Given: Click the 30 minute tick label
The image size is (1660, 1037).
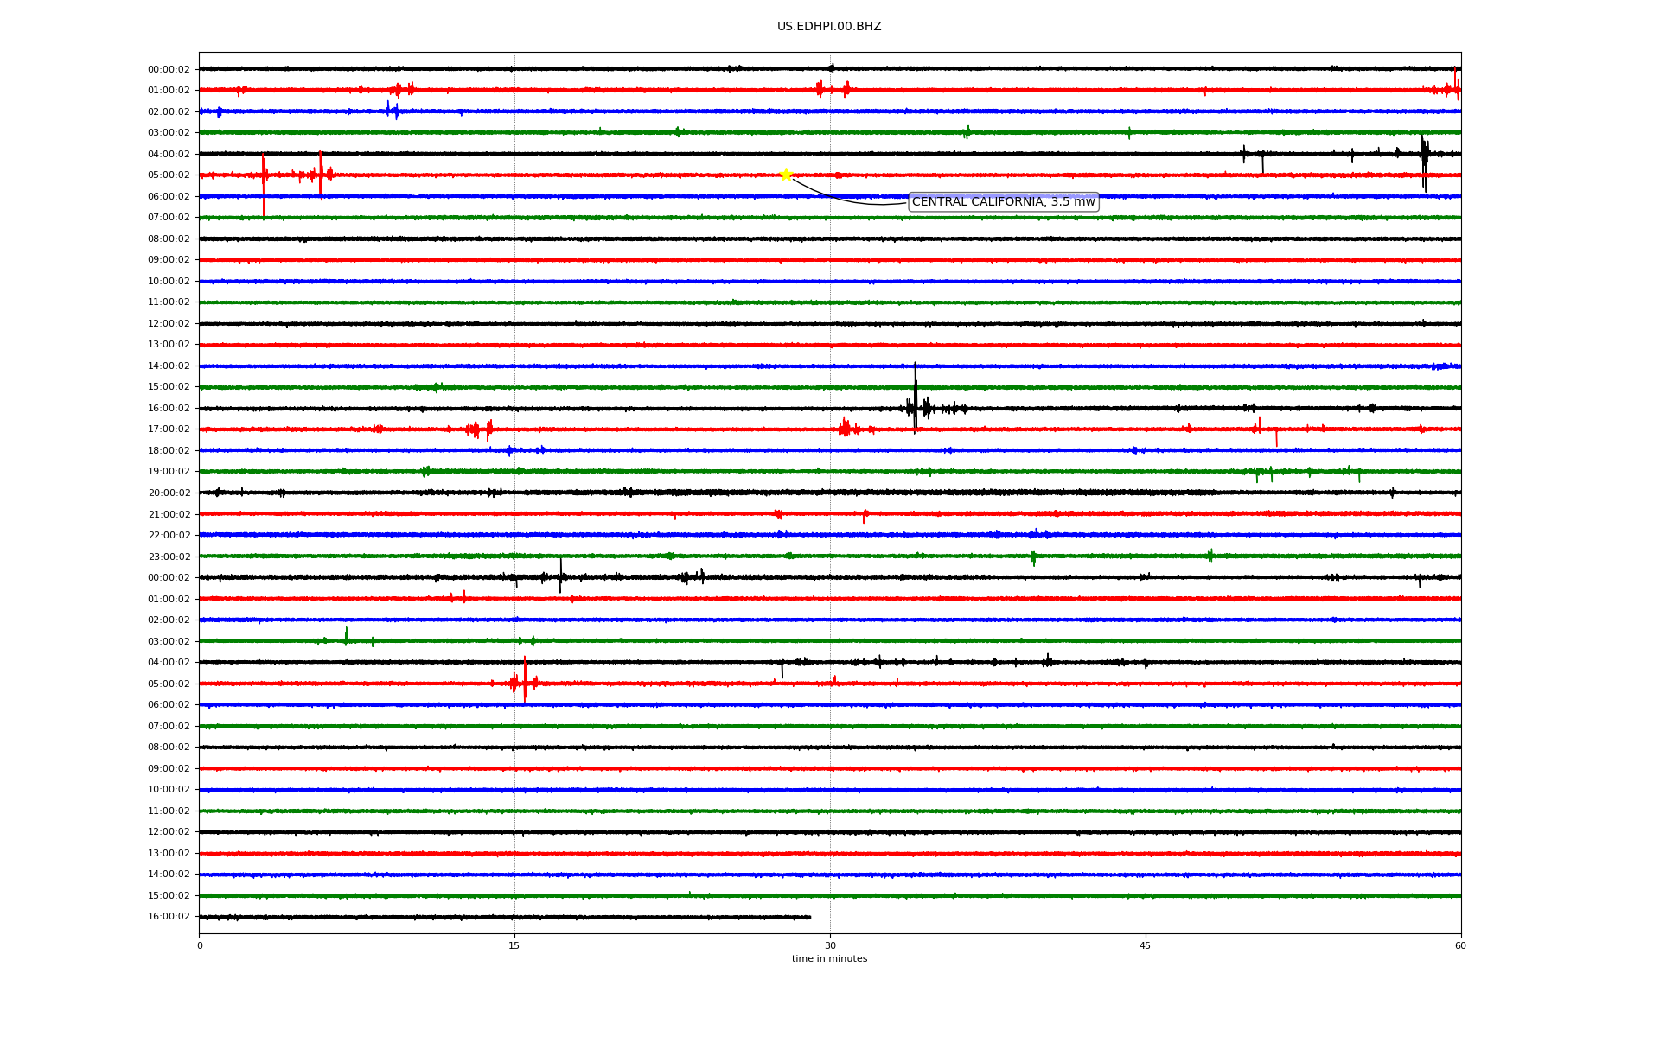Looking at the screenshot, I should (x=830, y=945).
